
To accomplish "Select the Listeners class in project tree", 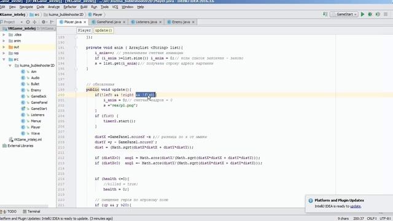I will (37, 115).
